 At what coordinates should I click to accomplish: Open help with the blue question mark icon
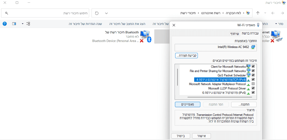(5, 24)
